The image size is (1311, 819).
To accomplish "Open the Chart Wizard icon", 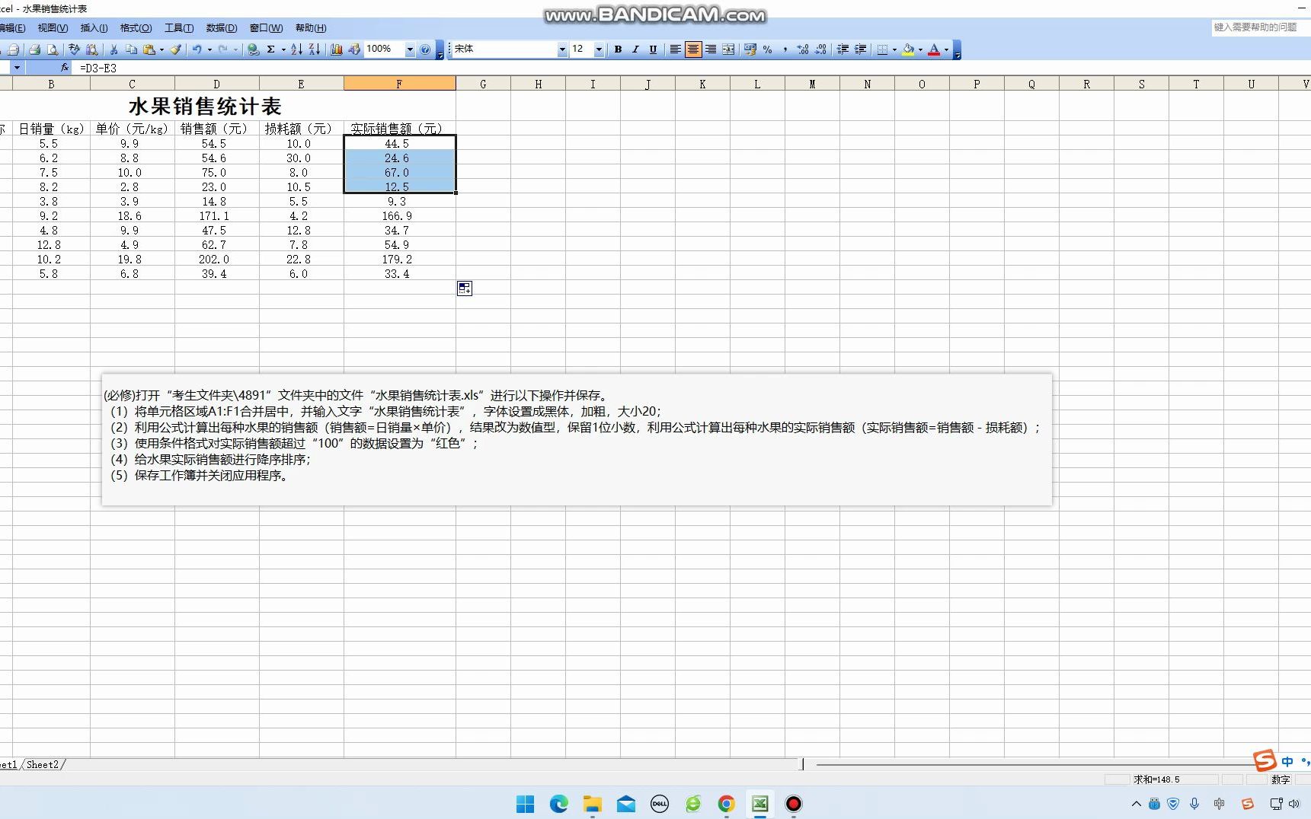I will [x=337, y=49].
